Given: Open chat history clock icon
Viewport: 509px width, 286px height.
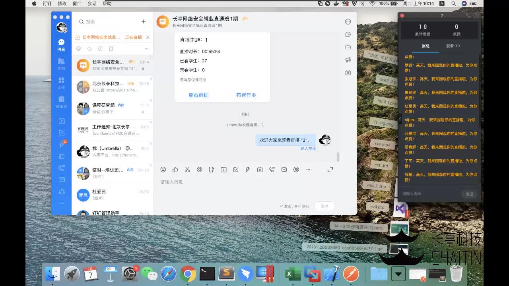Looking at the screenshot, I should (348, 35).
